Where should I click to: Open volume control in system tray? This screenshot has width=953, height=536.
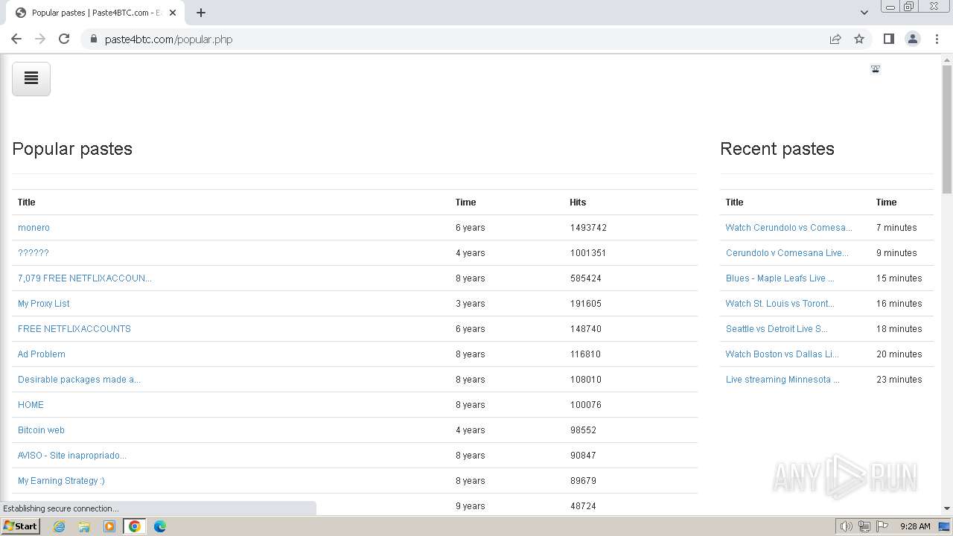[847, 526]
